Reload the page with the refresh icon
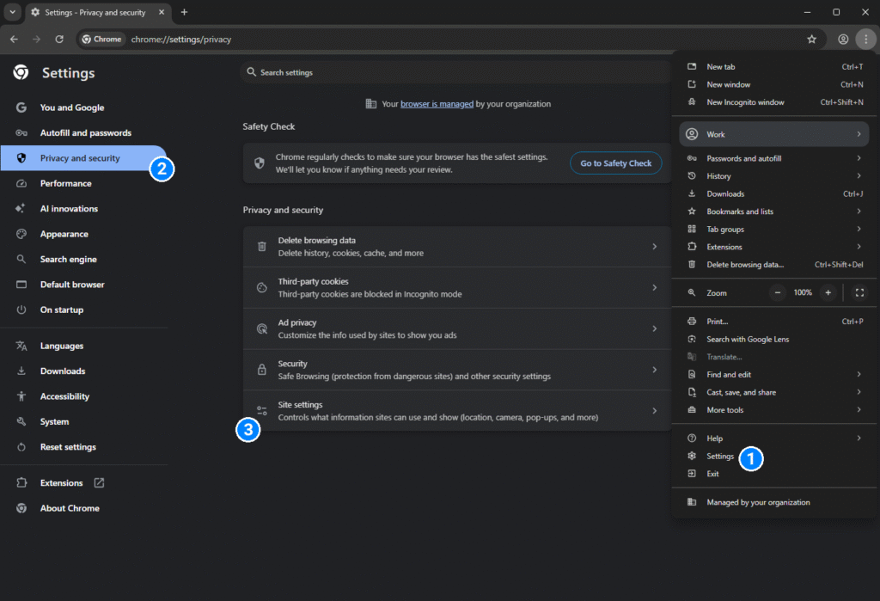 [x=59, y=40]
